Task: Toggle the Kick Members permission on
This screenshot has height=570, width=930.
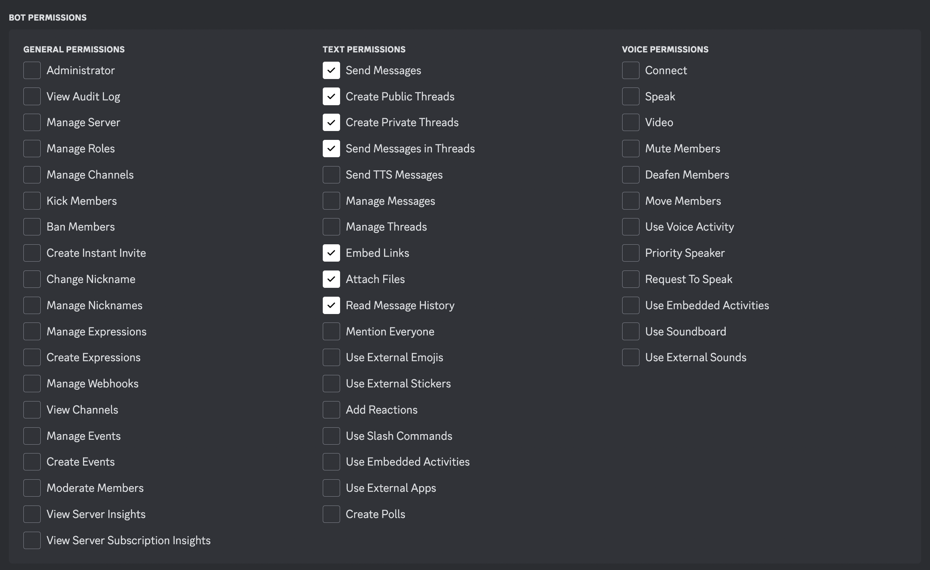Action: 31,200
